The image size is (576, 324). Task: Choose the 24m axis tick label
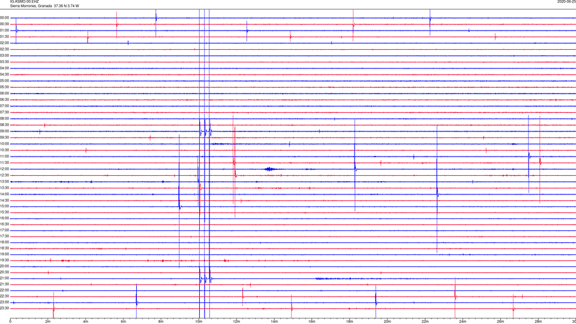[463, 322]
